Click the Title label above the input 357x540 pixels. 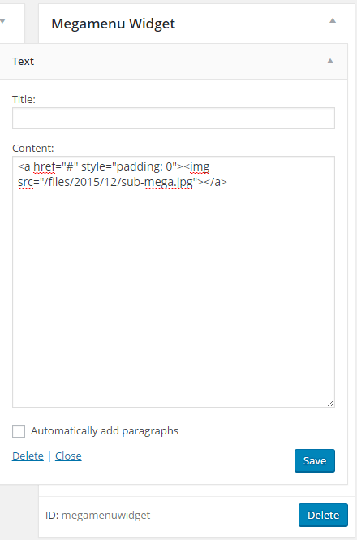(24, 99)
